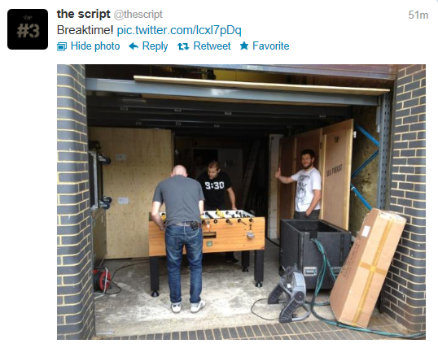Click the Hide photo icon

(62, 46)
